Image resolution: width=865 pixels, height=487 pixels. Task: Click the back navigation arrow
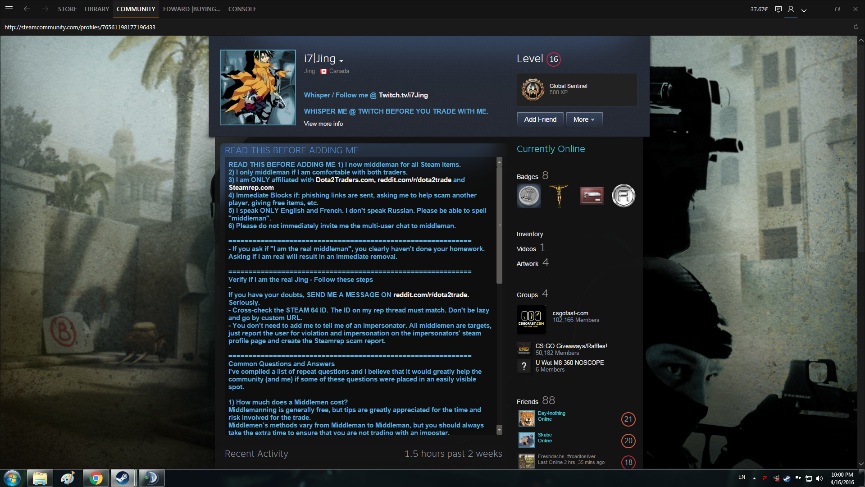pos(27,9)
